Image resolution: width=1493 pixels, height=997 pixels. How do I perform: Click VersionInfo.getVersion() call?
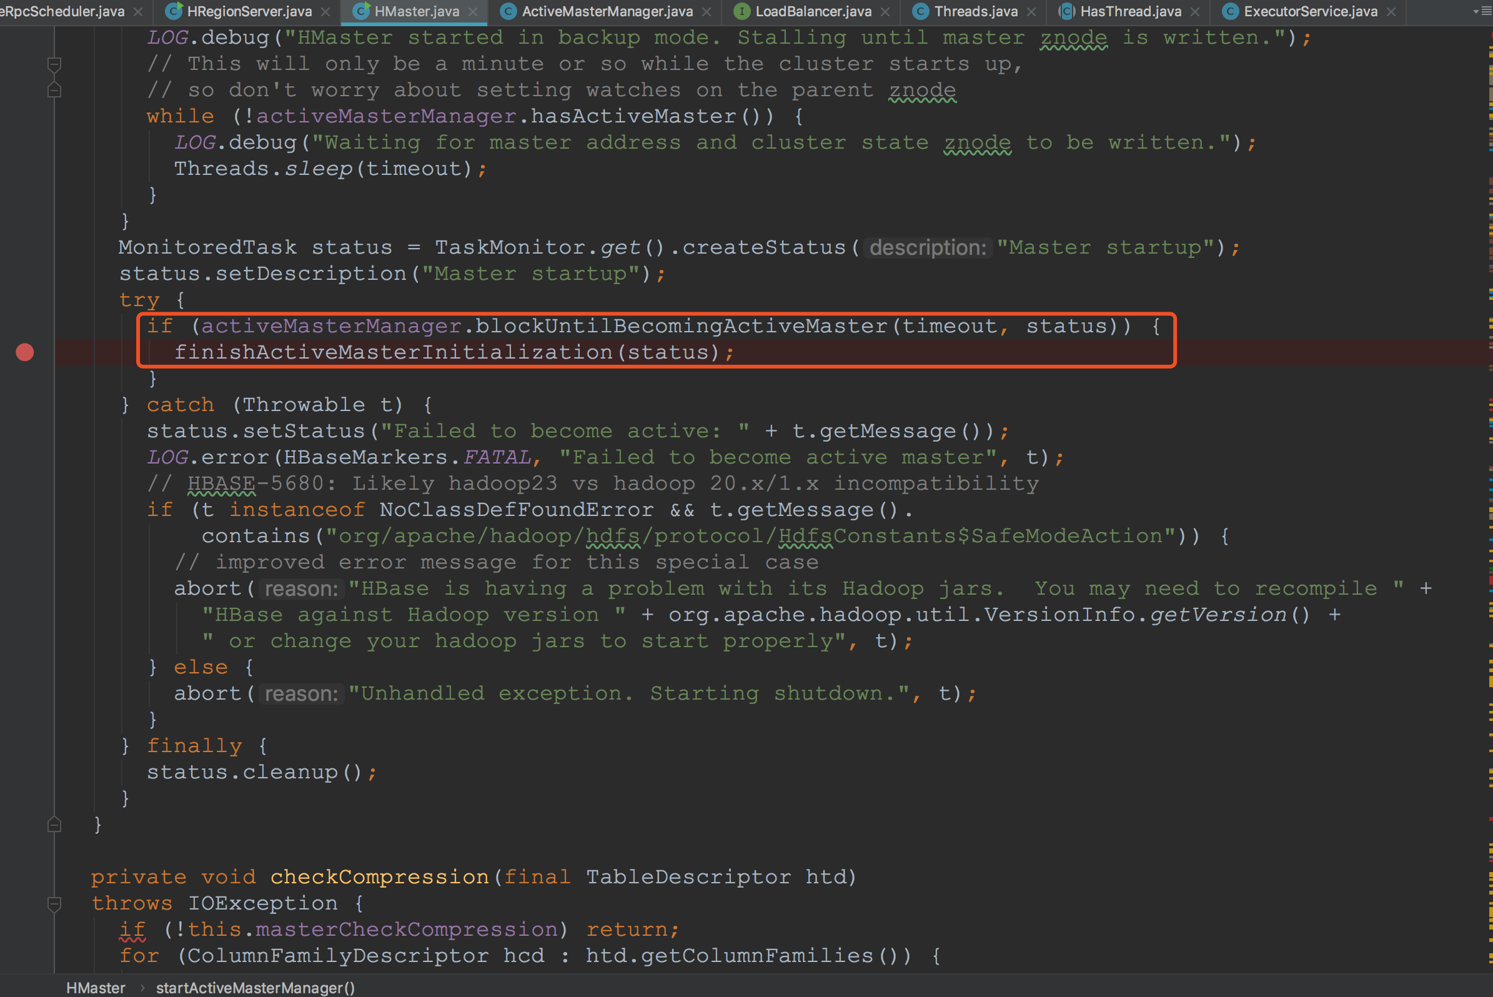coord(1146,615)
